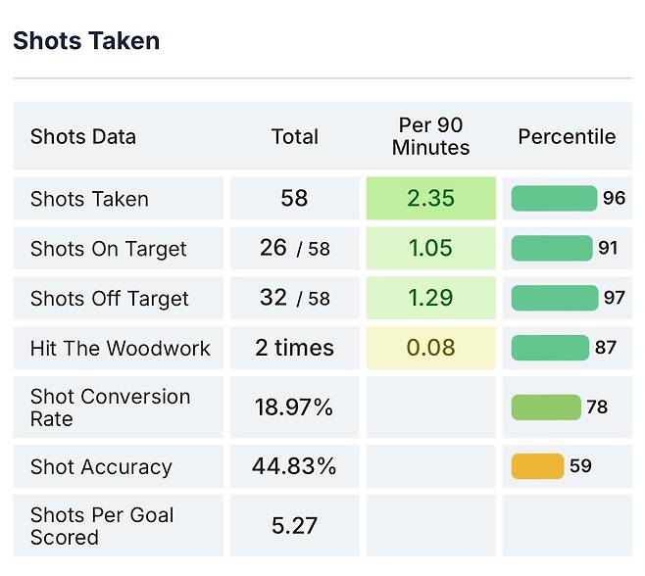Click the 91 percentile bar for Shots On Target

click(552, 249)
